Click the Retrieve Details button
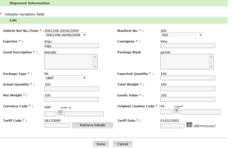Viewport: 232px width, 148px height. 93,125
